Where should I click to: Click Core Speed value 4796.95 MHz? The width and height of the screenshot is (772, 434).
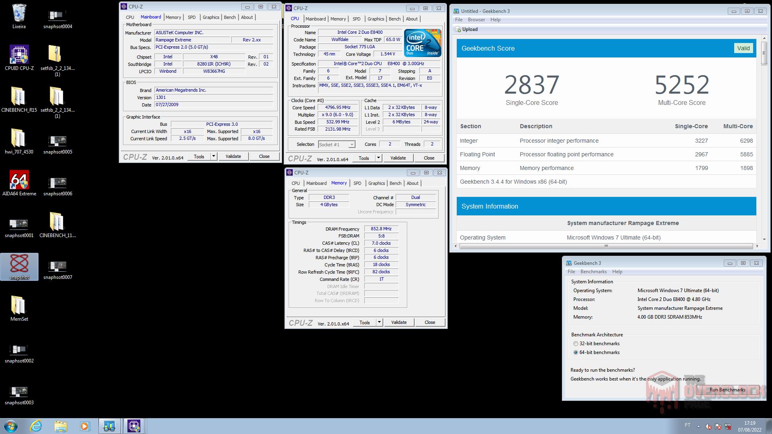338,108
